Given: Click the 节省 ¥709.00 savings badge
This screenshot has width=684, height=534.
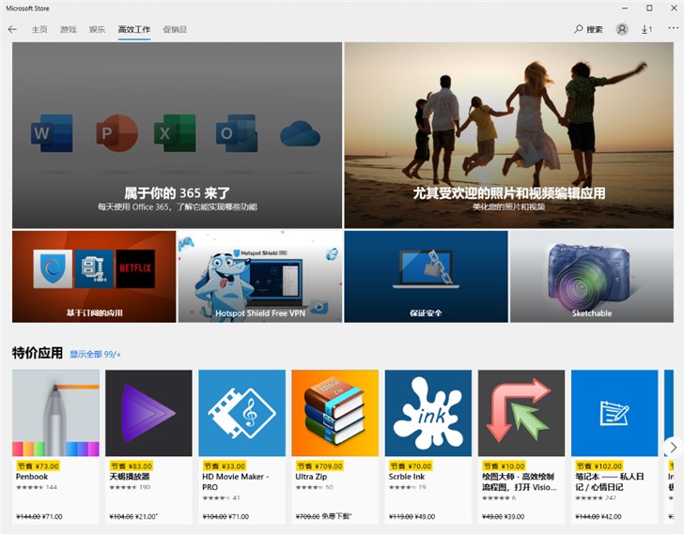Looking at the screenshot, I should [319, 466].
